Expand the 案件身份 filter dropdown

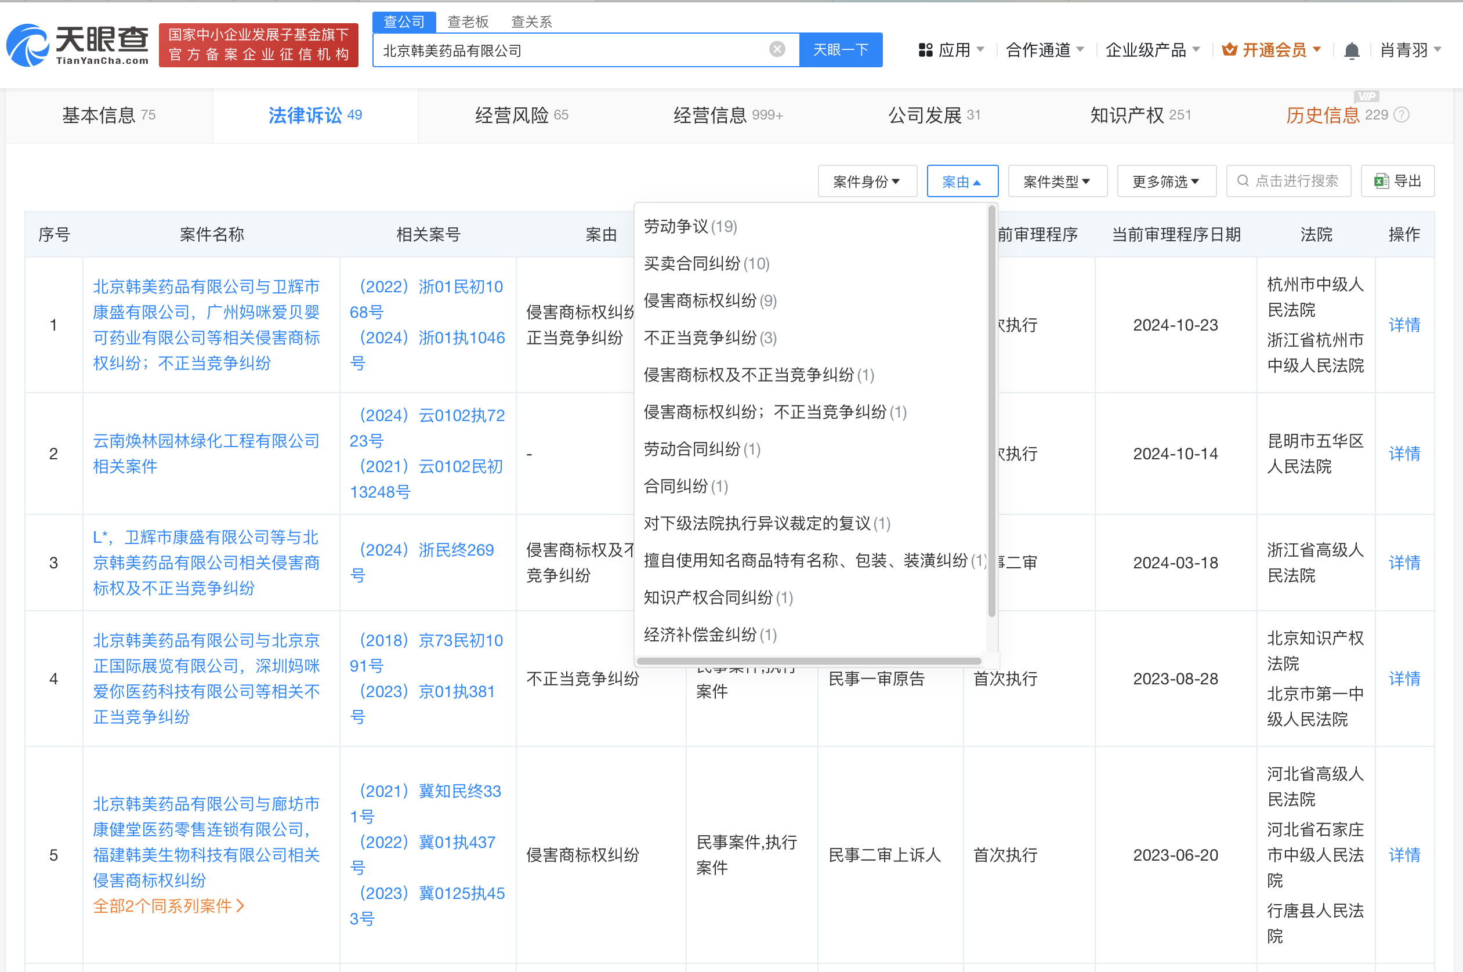point(867,181)
